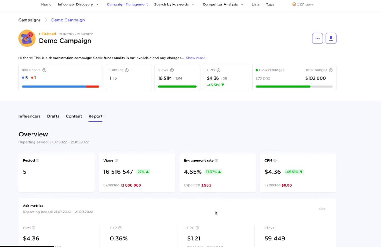Show help for CPM summary card

tap(218, 70)
